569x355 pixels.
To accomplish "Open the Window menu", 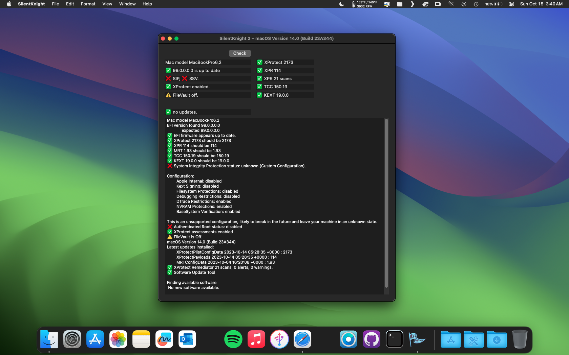I will (127, 4).
